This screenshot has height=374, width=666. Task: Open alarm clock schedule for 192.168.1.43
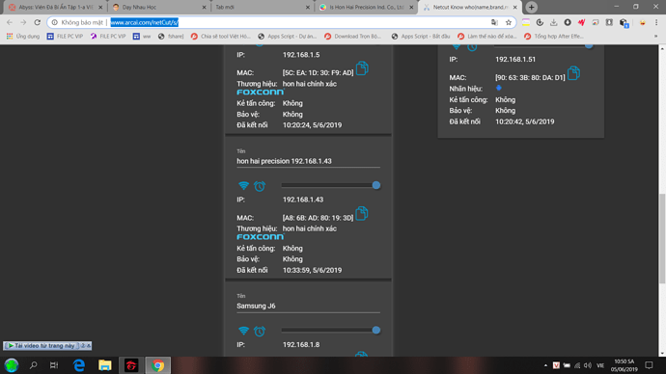[260, 186]
